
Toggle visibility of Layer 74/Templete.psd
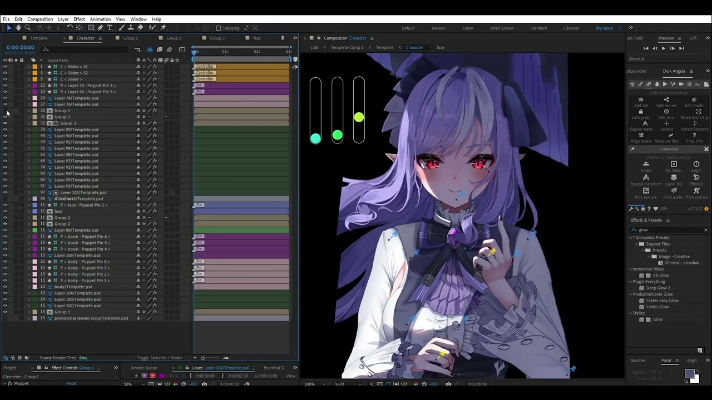coord(5,98)
